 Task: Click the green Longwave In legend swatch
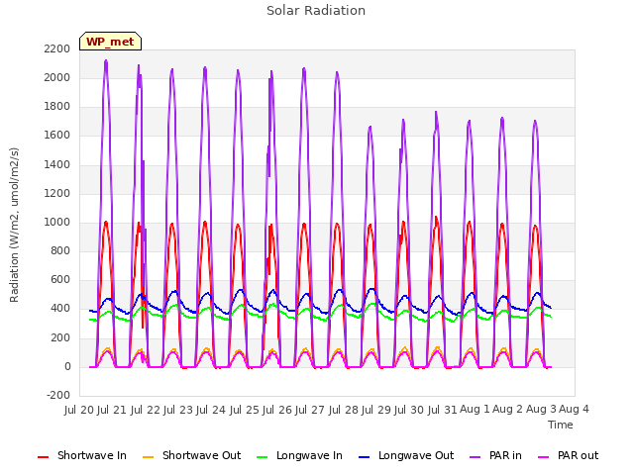tap(262, 457)
